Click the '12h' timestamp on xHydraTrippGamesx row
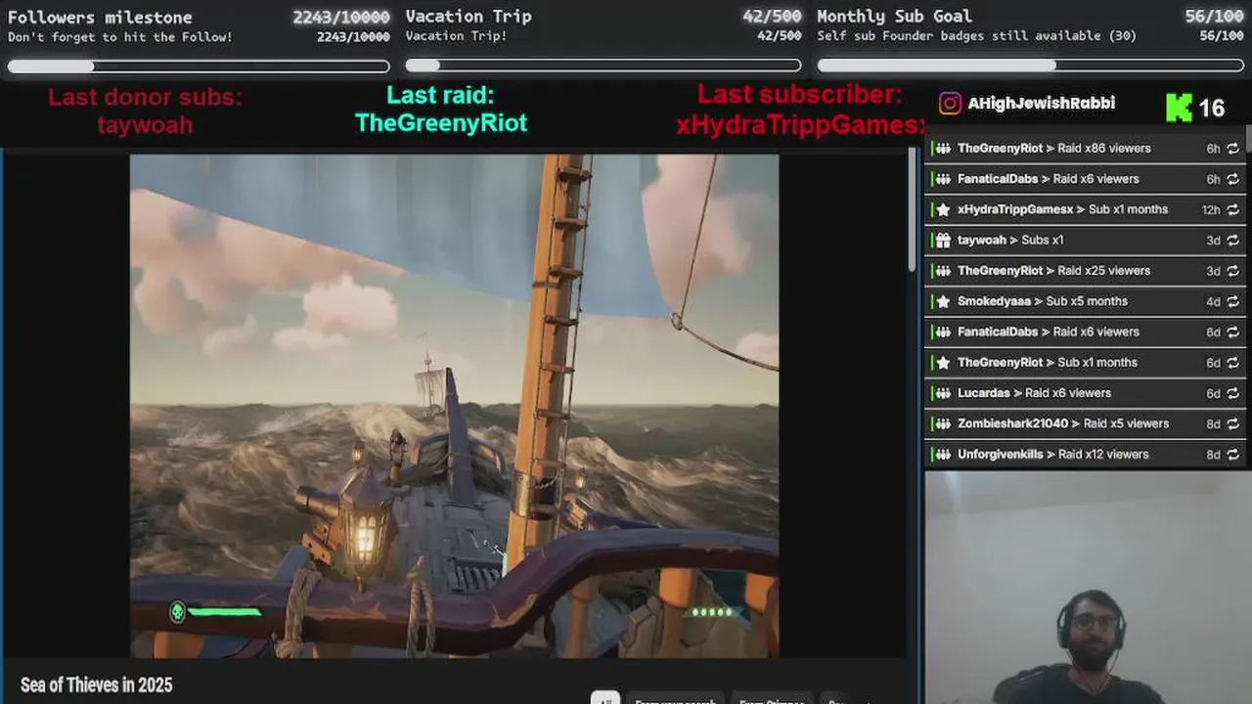Viewport: 1252px width, 704px height. (1211, 209)
